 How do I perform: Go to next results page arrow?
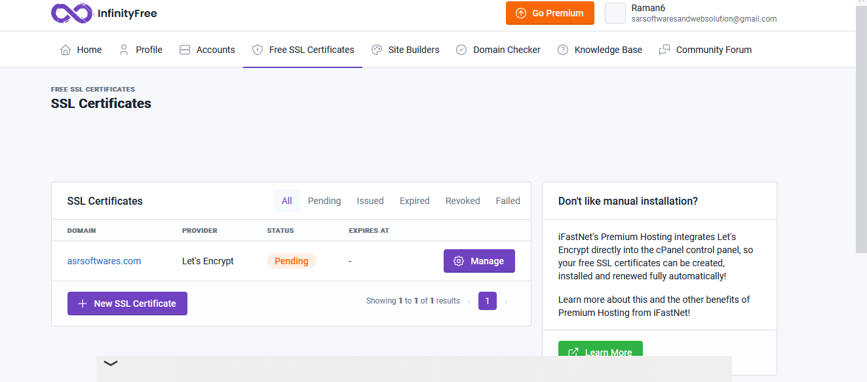506,302
